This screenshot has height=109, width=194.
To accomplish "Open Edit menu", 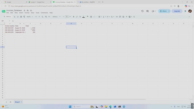I will coord(12,13).
